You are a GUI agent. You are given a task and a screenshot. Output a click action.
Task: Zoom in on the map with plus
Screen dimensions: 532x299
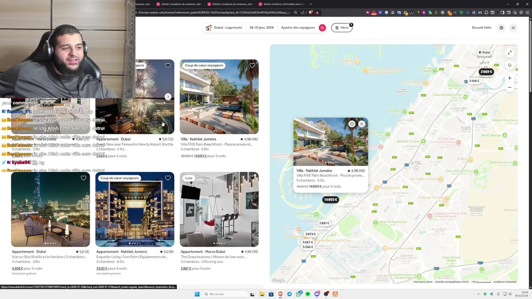510,78
